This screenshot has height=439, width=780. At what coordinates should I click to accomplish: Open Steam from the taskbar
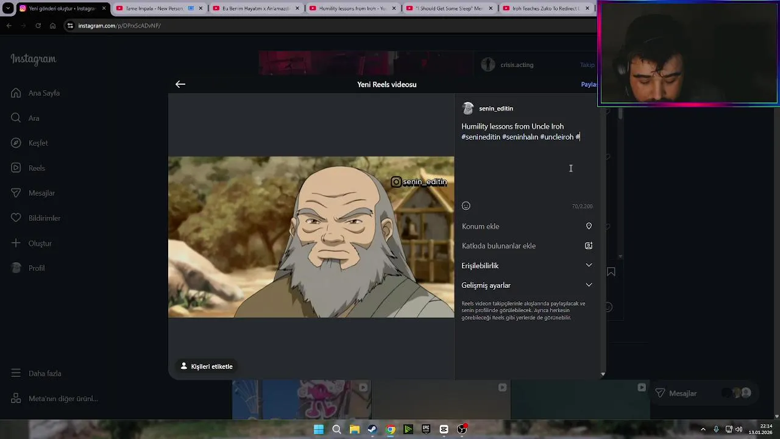click(x=372, y=429)
